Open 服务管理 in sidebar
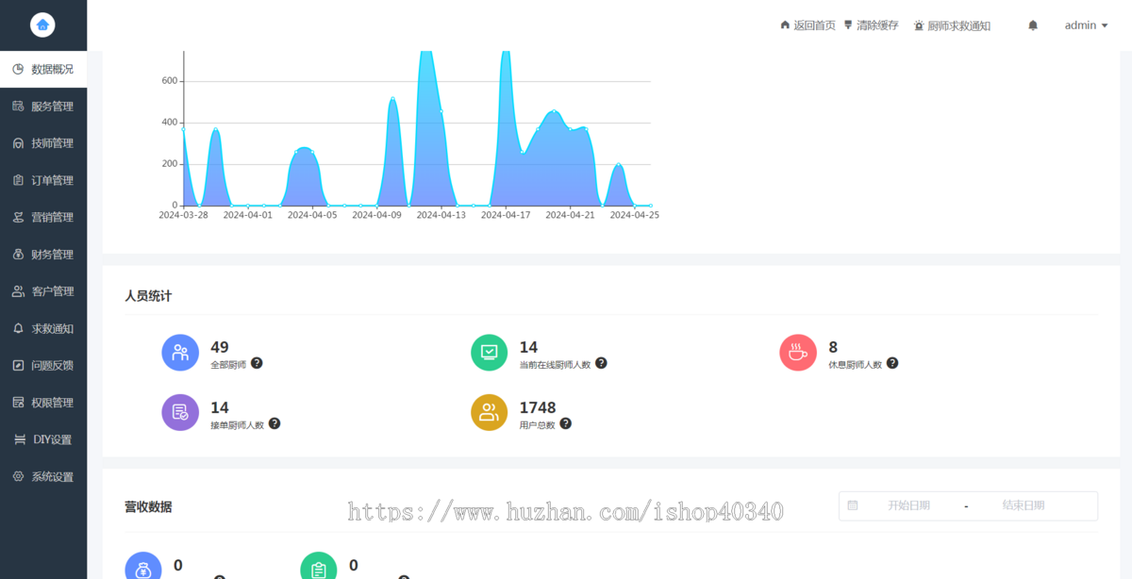 pyautogui.click(x=43, y=107)
